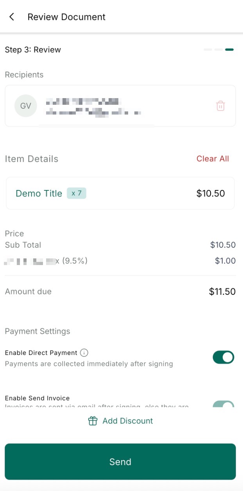The image size is (243, 491).
Task: Click the blurred recipient name text
Action: point(82,102)
